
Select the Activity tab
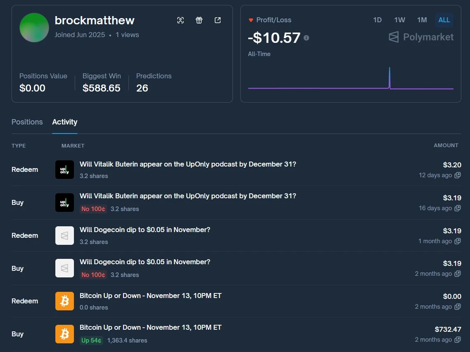[x=64, y=122]
